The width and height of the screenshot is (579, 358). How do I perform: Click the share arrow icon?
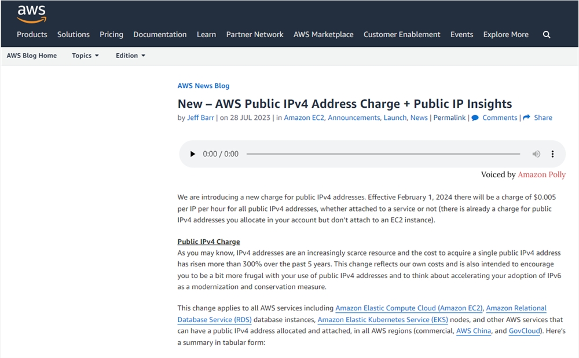[x=526, y=118]
